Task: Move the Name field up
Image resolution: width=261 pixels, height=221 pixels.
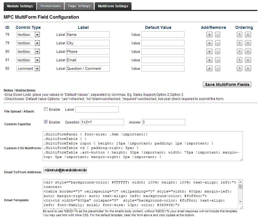Action: [239, 34]
